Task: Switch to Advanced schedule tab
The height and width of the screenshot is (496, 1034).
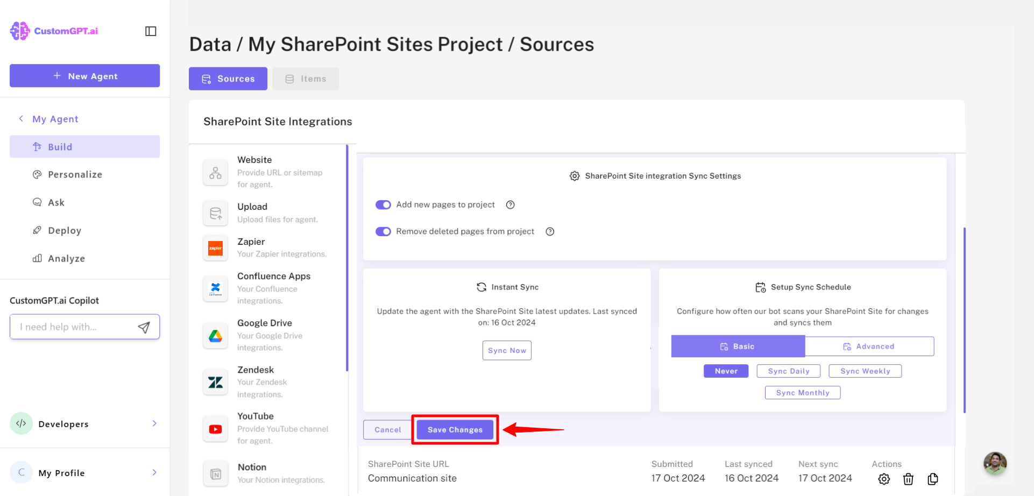Action: pos(869,346)
